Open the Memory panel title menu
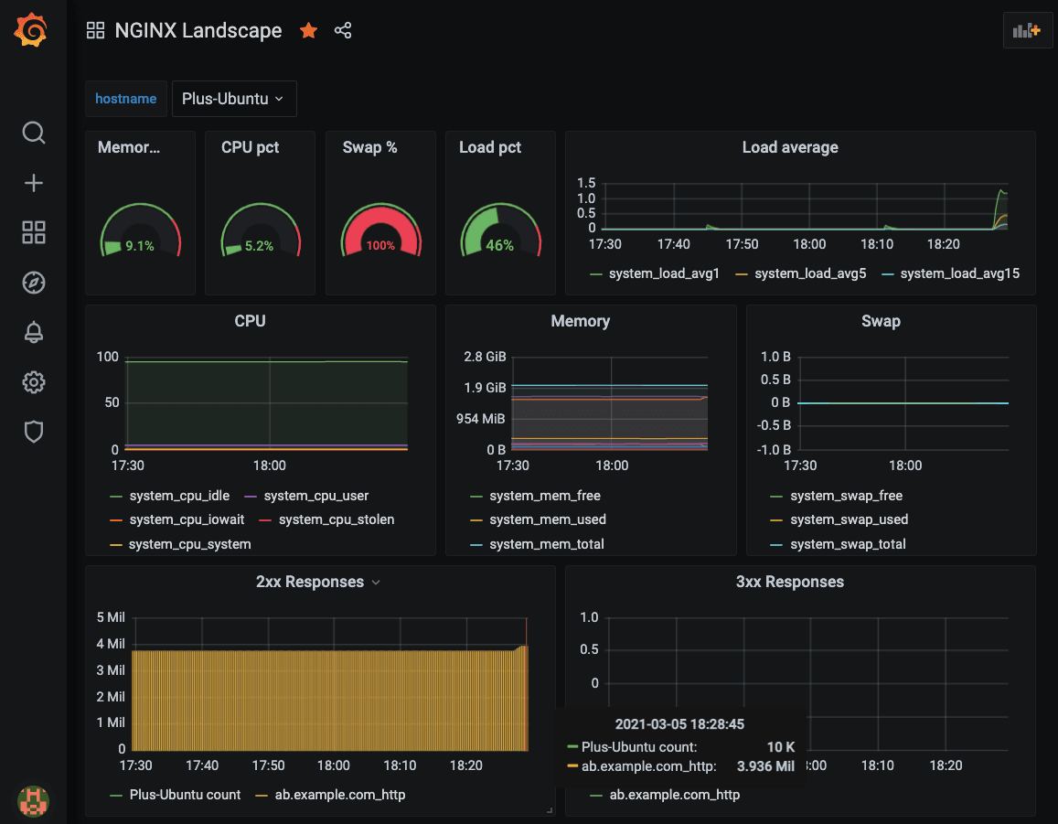1058x824 pixels. 581,321
